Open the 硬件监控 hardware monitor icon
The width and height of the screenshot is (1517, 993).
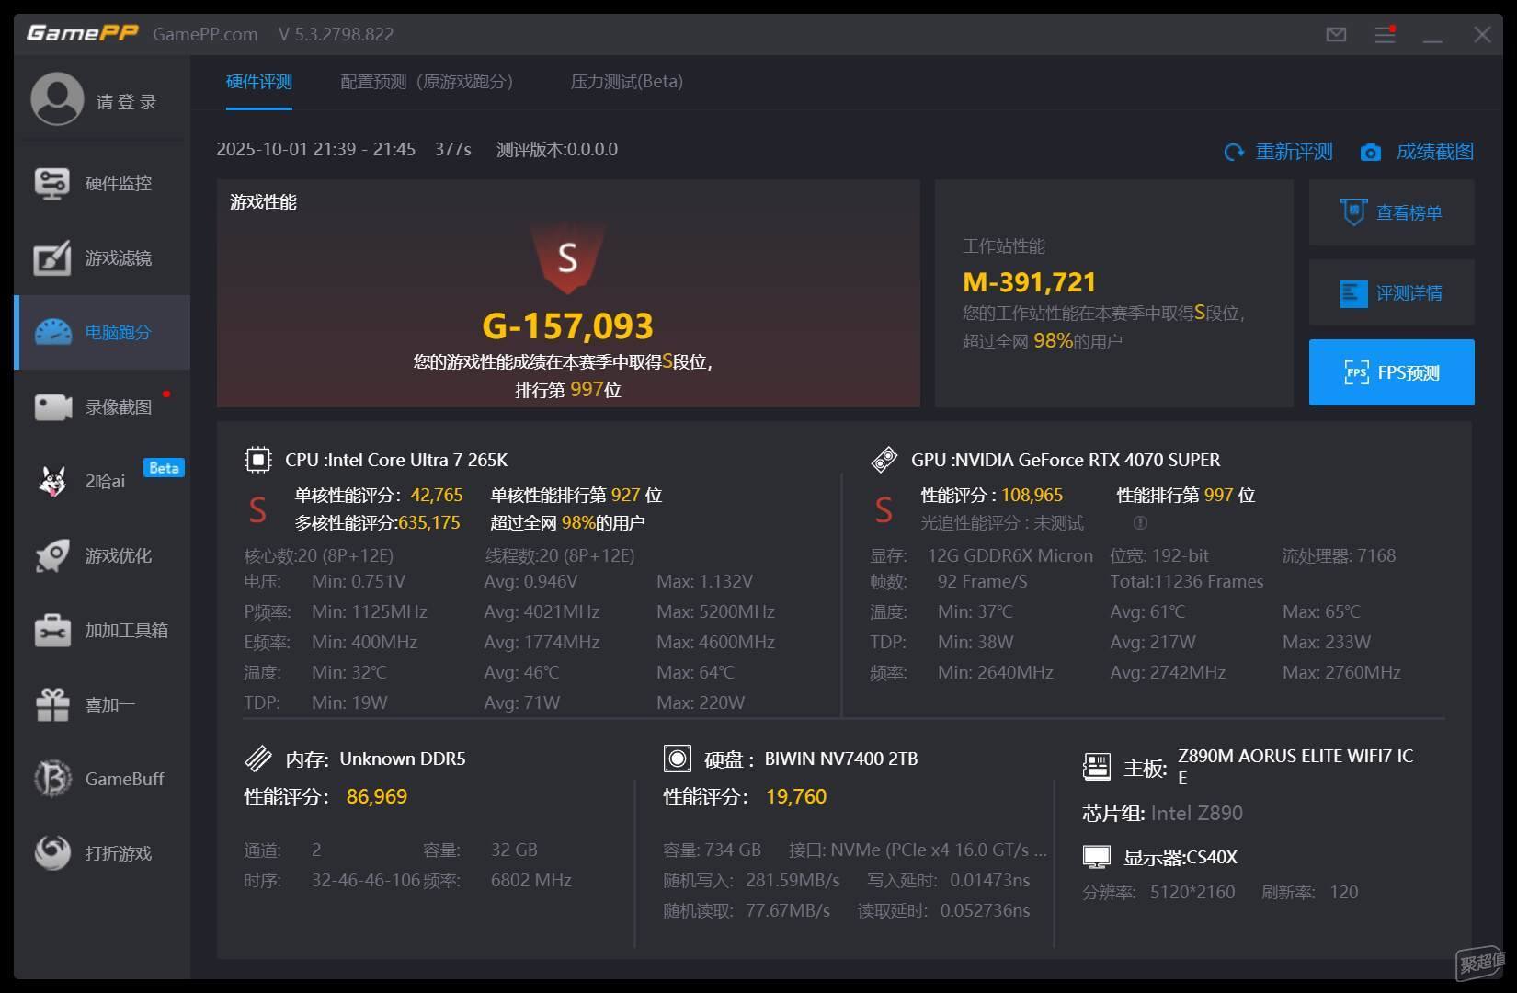pyautogui.click(x=51, y=183)
